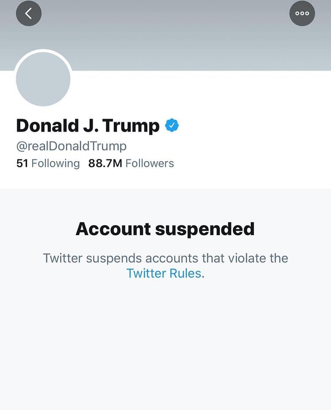Image resolution: width=331 pixels, height=410 pixels.
Task: Click the @realDonaldTrump handle
Action: tap(71, 146)
